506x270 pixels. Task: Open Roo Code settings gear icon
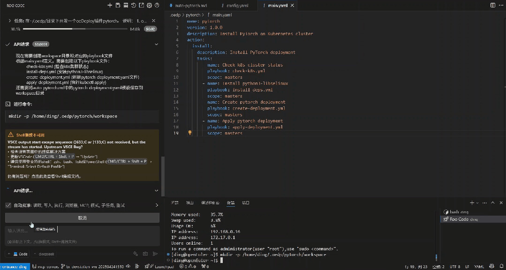[149, 5]
